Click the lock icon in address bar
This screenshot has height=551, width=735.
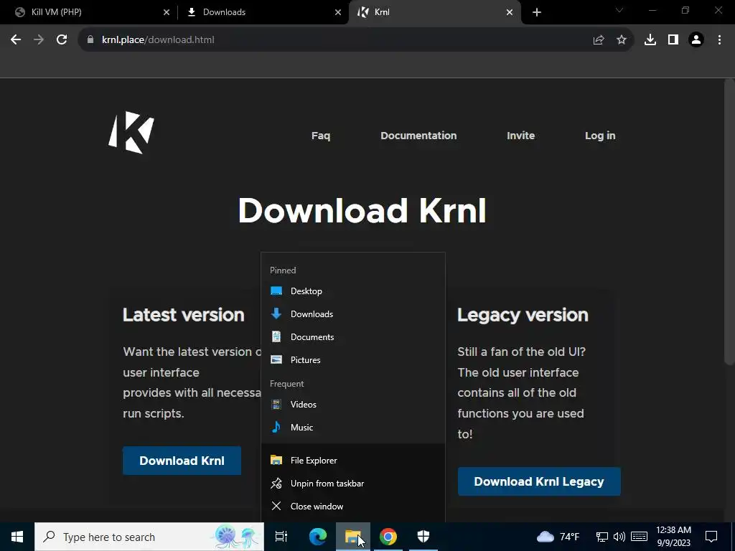pos(90,40)
